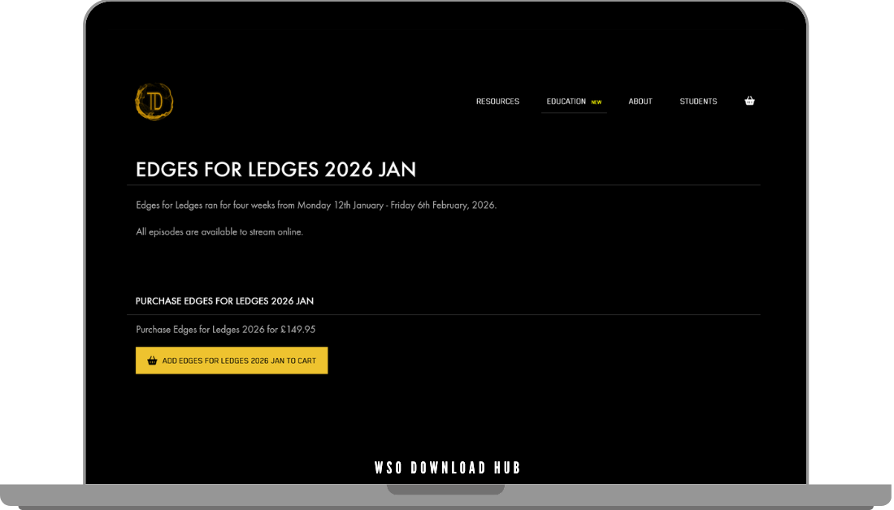Open the shopping basket icon
The image size is (894, 510).
[749, 101]
